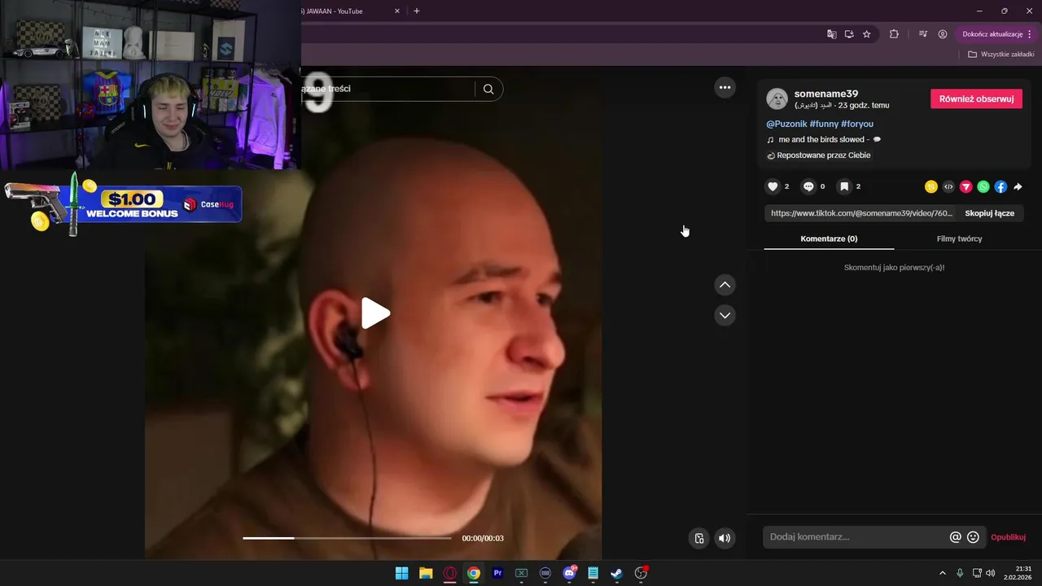The height and width of the screenshot is (586, 1042).
Task: Open browser extensions puzzle icon
Action: pyautogui.click(x=894, y=34)
